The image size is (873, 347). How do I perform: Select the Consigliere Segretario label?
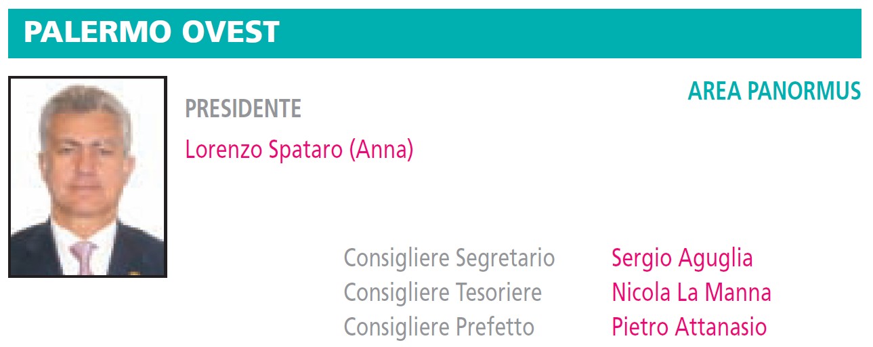[x=449, y=258]
